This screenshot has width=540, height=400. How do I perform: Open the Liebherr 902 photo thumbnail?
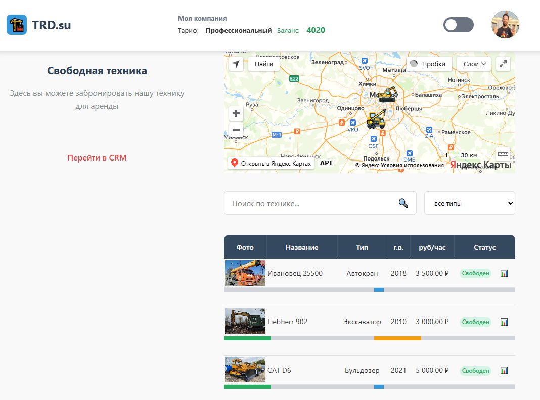pyautogui.click(x=245, y=321)
